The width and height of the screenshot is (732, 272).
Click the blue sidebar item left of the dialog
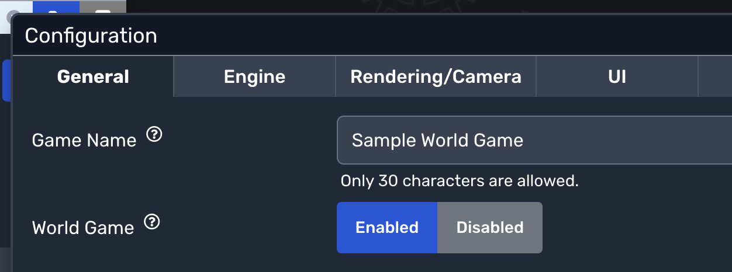tap(6, 80)
